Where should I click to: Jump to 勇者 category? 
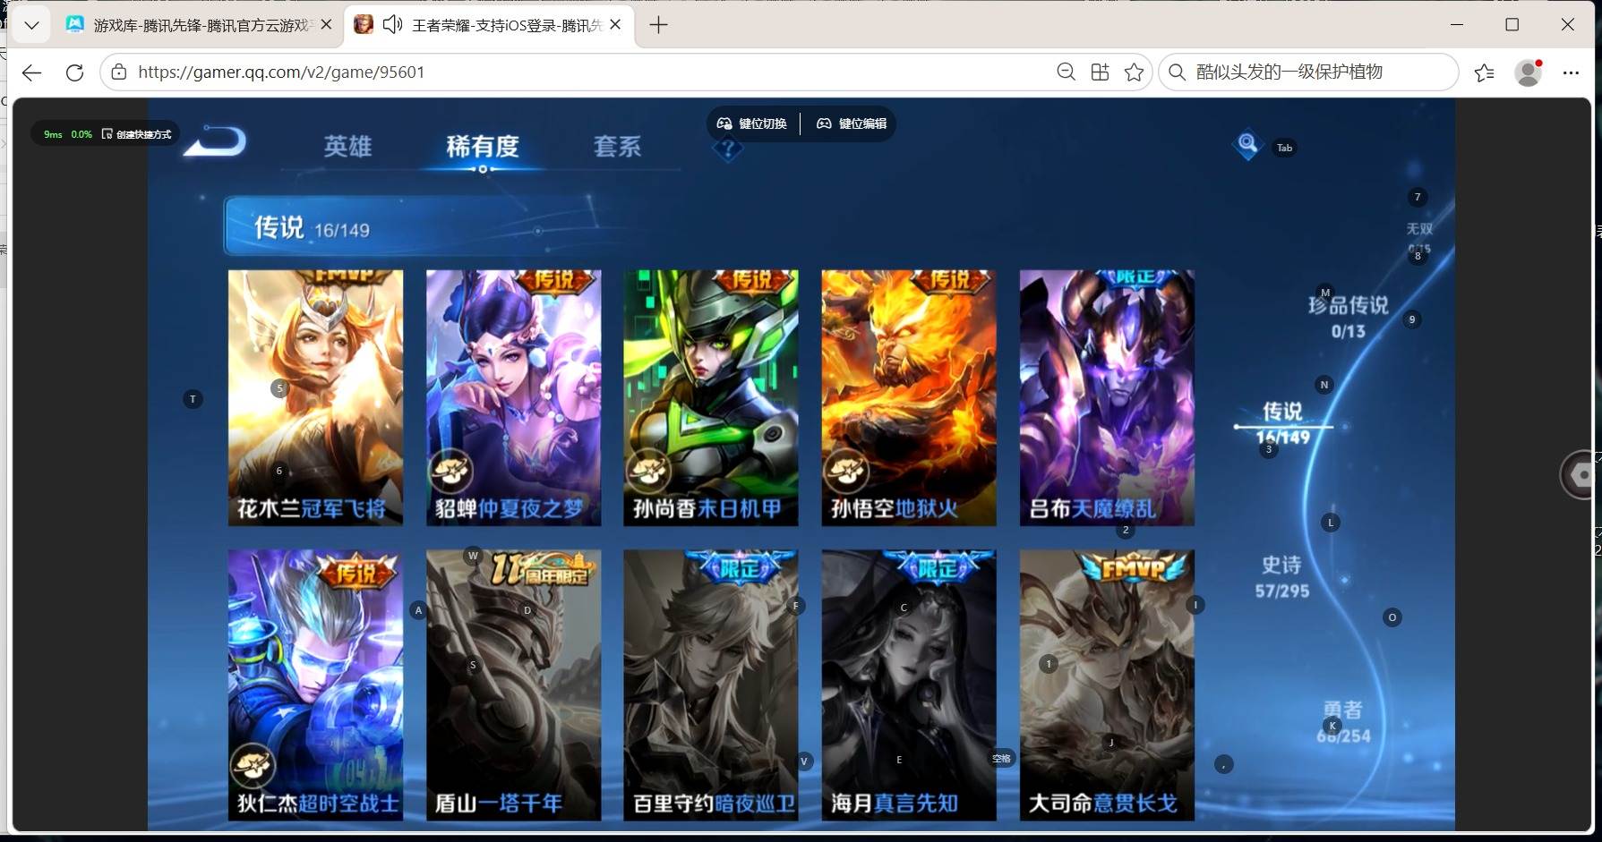pyautogui.click(x=1343, y=722)
